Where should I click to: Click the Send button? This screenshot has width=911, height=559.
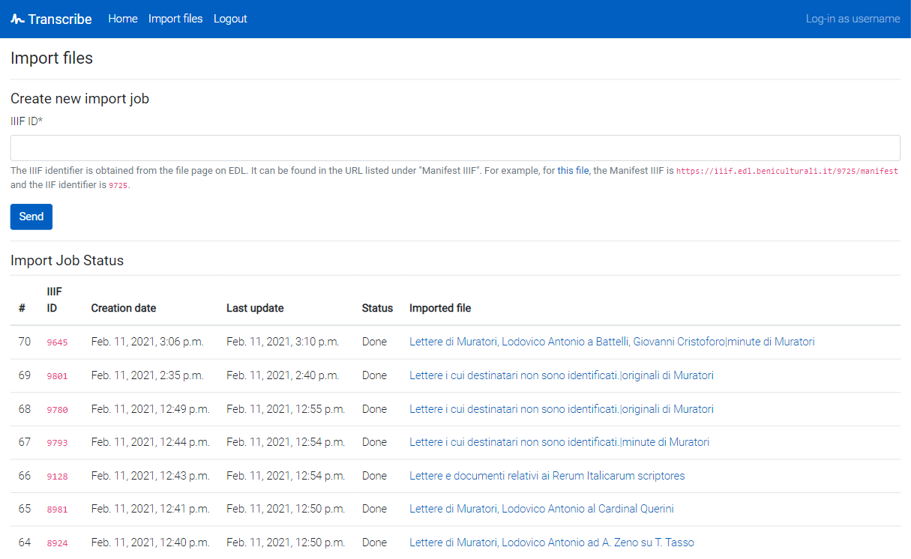pyautogui.click(x=31, y=217)
